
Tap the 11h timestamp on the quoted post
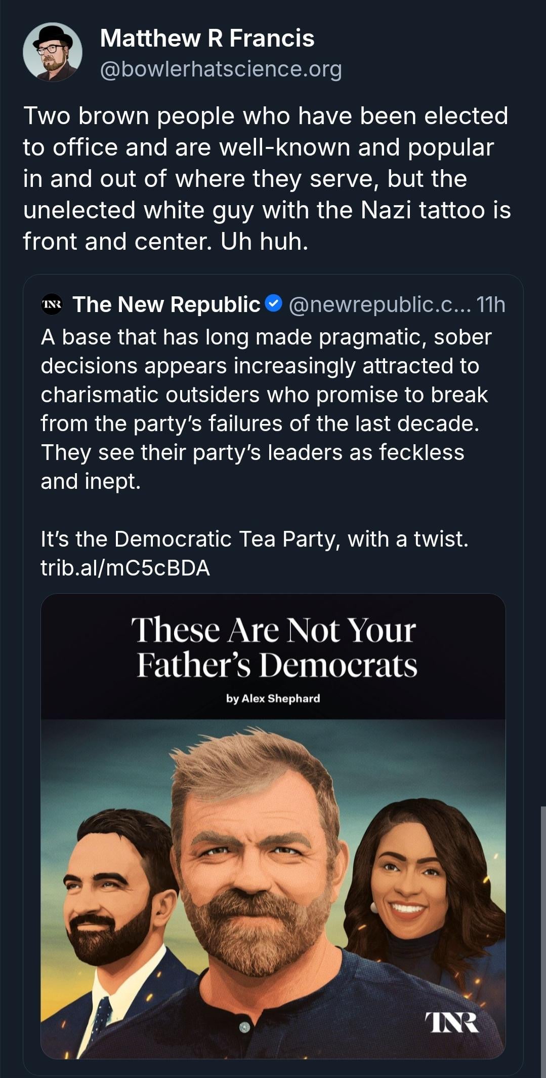[x=490, y=304]
